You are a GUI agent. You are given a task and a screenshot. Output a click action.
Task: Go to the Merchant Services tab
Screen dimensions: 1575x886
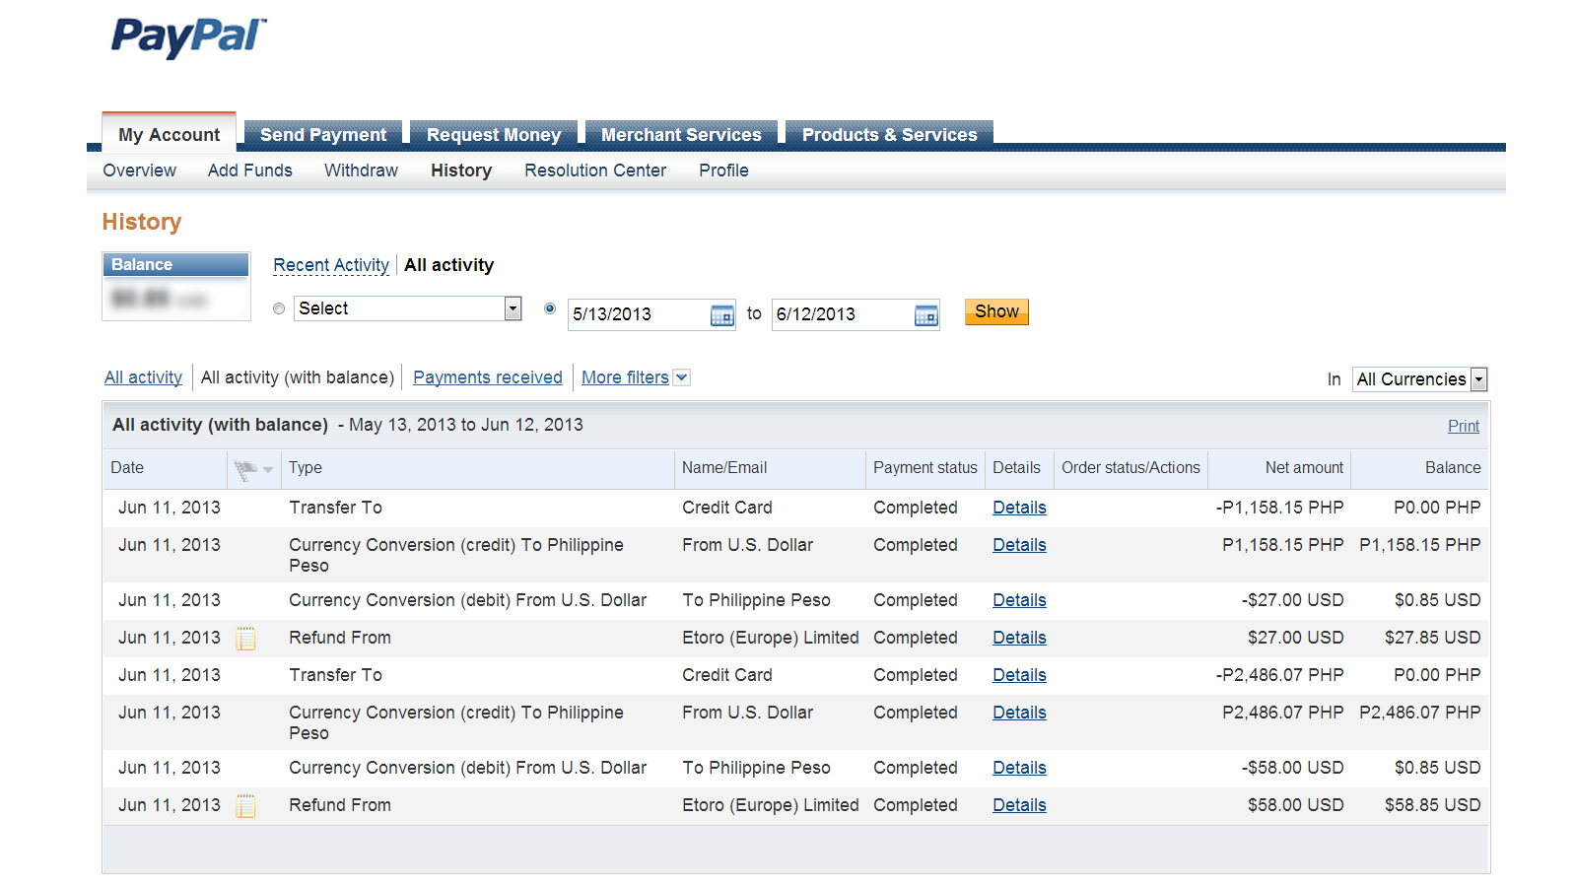[x=681, y=135]
